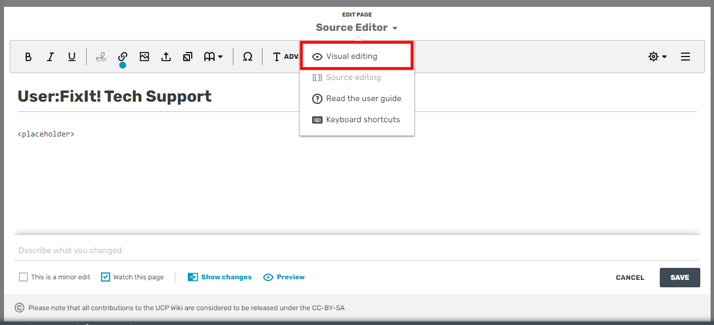
Task: Uncheck the "Watch this page" checkbox
Action: coord(106,277)
